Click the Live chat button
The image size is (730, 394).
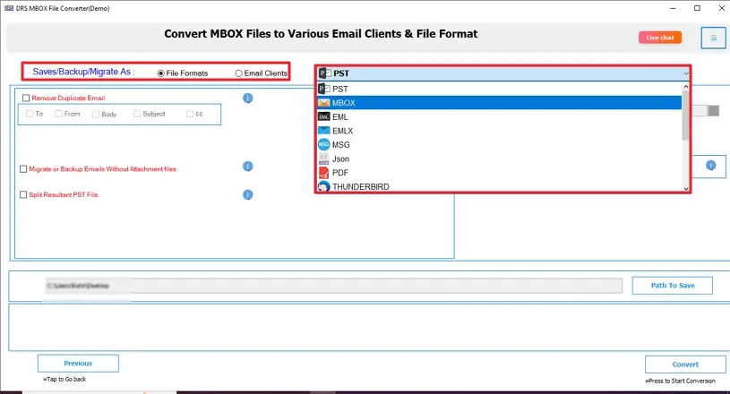[x=660, y=38]
